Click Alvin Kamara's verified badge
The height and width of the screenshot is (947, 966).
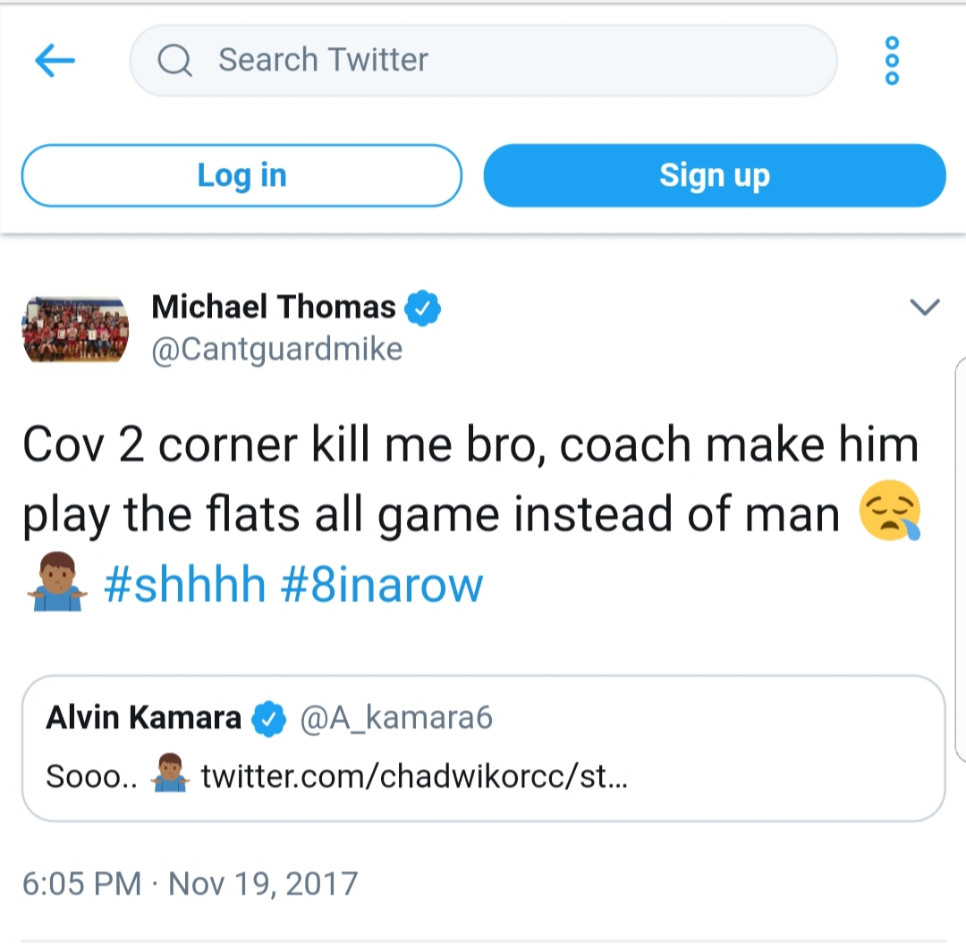coord(268,718)
